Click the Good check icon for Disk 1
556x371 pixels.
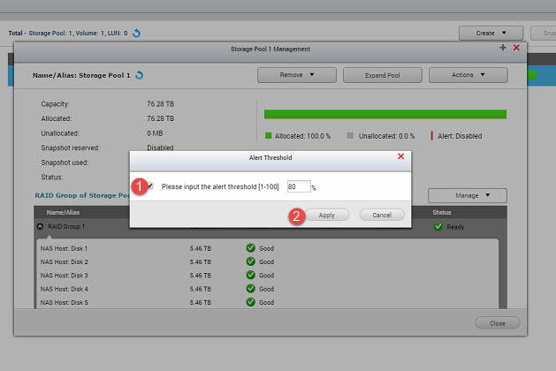coord(251,248)
